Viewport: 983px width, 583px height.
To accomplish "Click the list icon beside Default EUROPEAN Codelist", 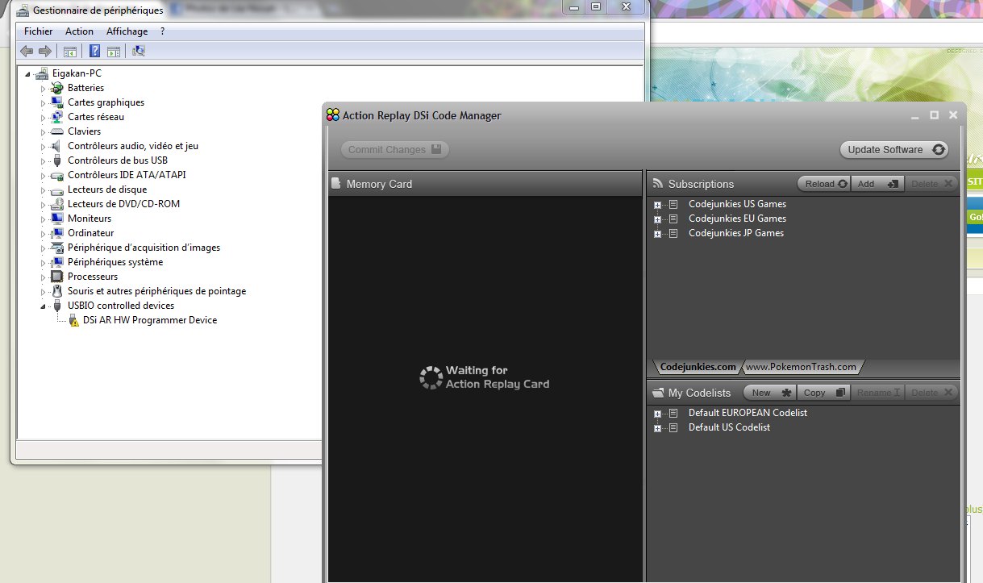I will click(x=673, y=413).
